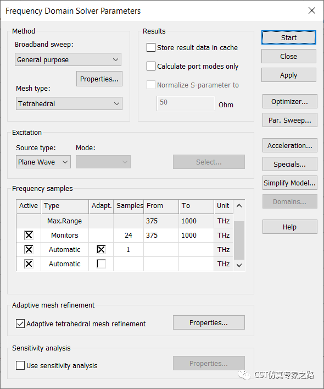This screenshot has height=389, width=324.
Task: Click the Samples cell of Monitors row
Action: click(x=129, y=235)
